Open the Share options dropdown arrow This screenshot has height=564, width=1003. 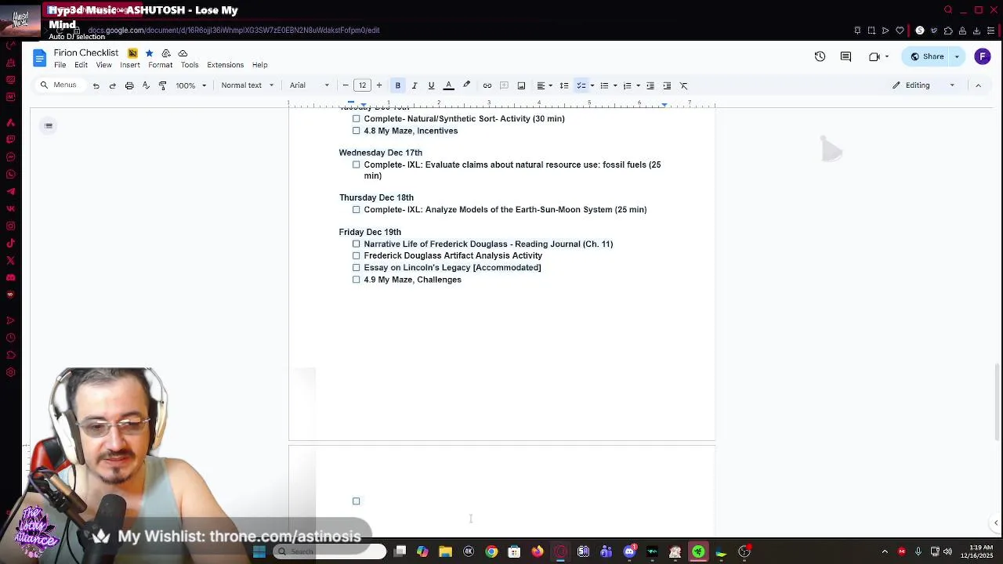(957, 56)
